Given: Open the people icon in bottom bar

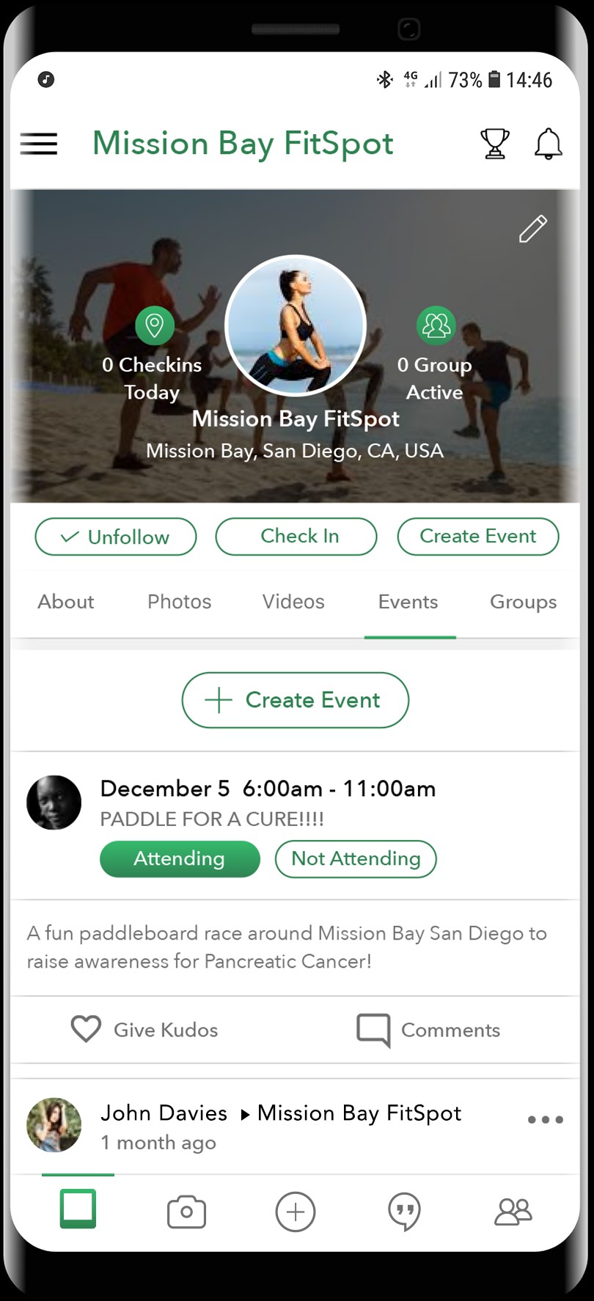Looking at the screenshot, I should coord(513,1211).
